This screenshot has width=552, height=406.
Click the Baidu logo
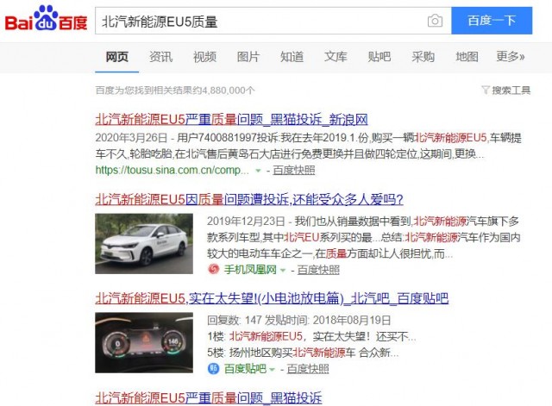tap(46, 19)
